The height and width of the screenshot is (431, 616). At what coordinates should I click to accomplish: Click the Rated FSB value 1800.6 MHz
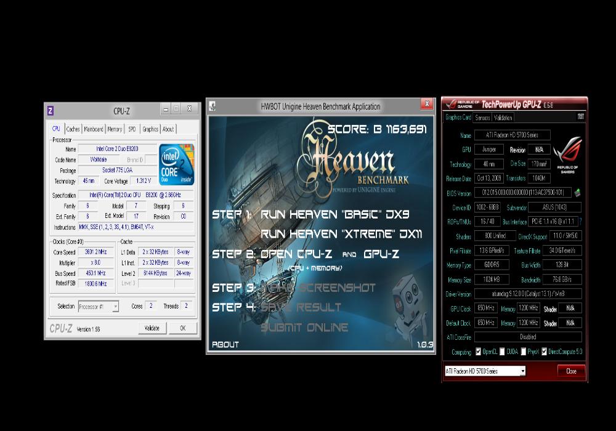tap(96, 283)
